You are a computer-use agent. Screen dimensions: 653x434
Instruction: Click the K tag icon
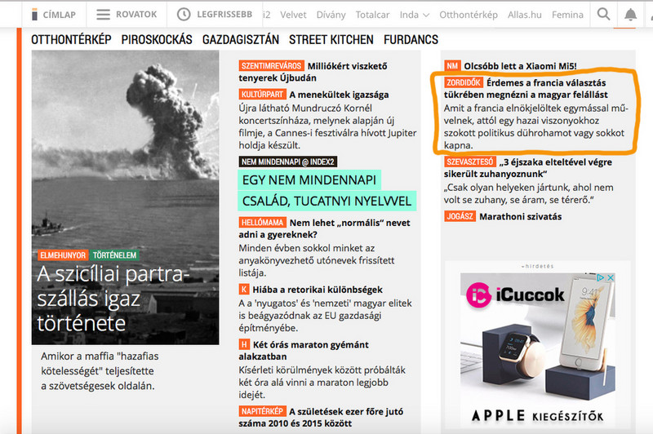point(243,289)
